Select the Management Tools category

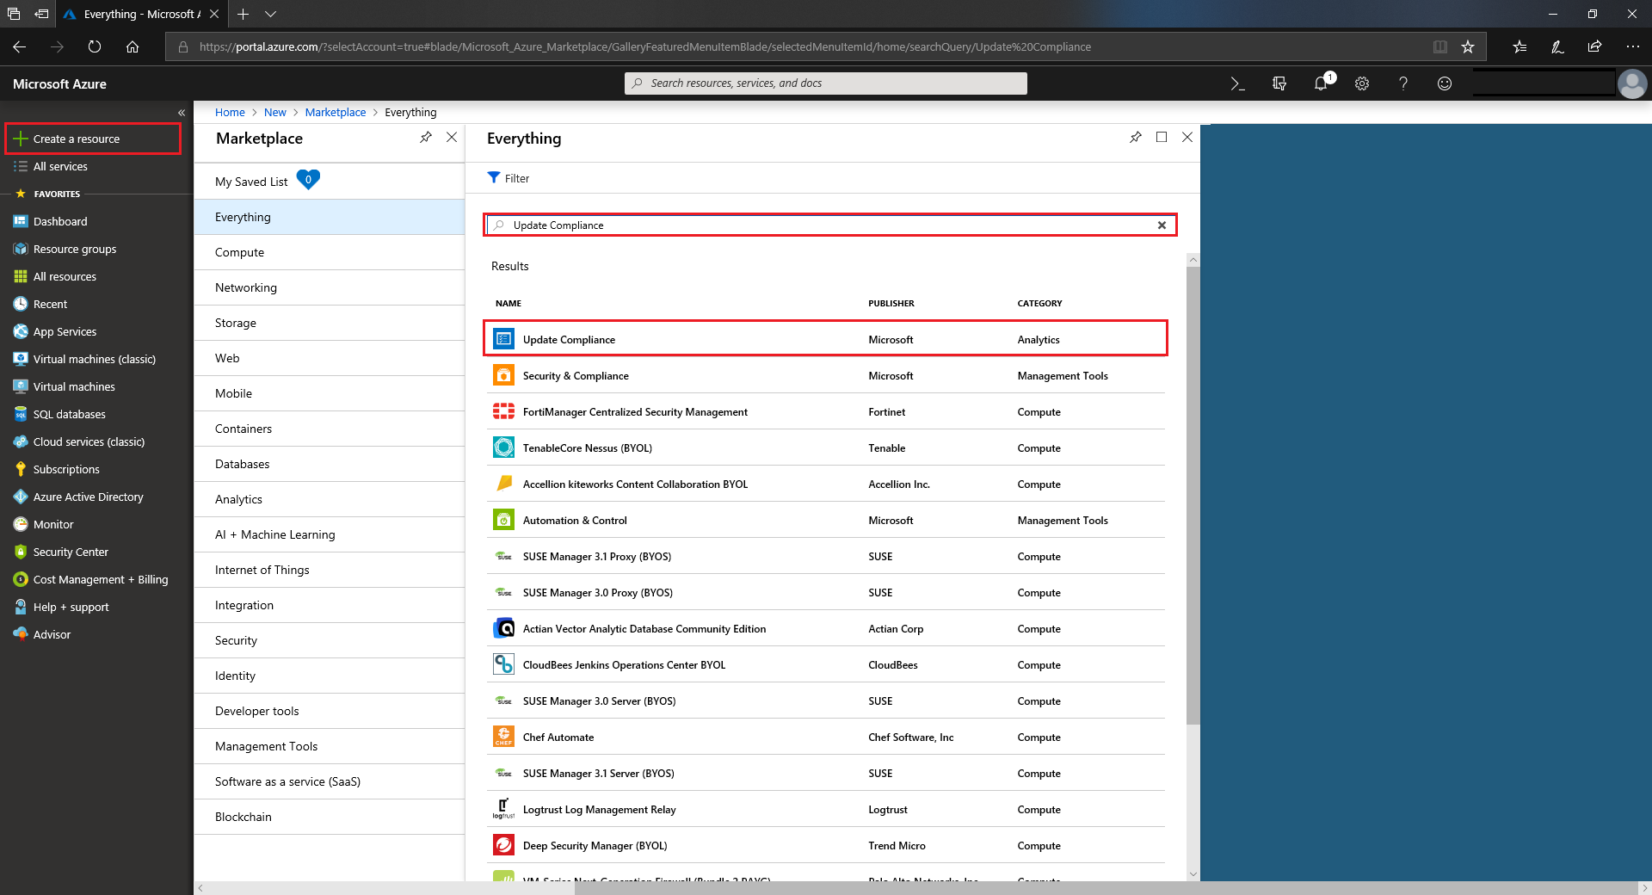pos(329,746)
